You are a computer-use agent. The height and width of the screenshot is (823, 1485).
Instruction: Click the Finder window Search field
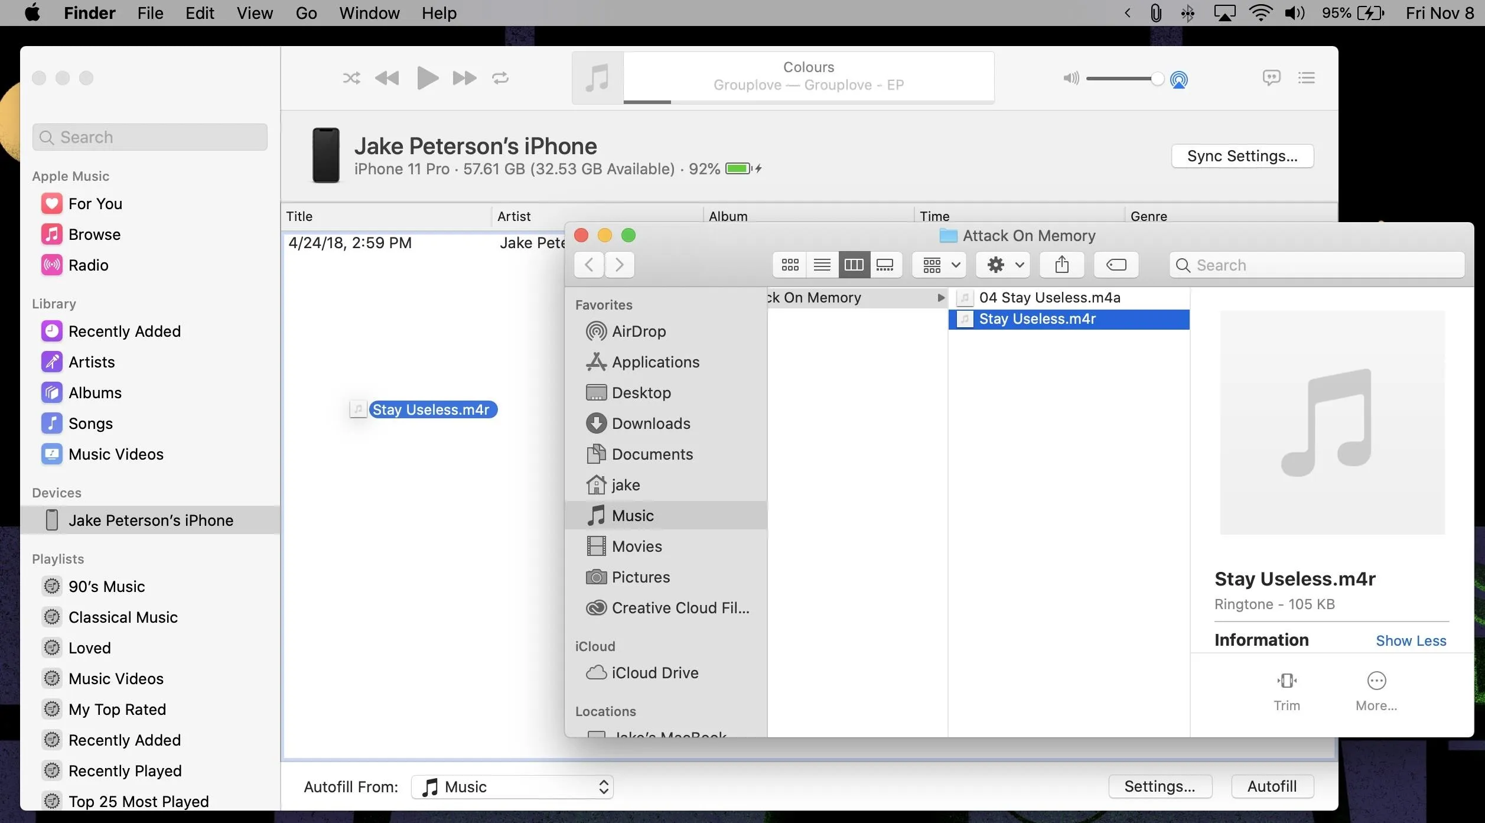pyautogui.click(x=1317, y=265)
